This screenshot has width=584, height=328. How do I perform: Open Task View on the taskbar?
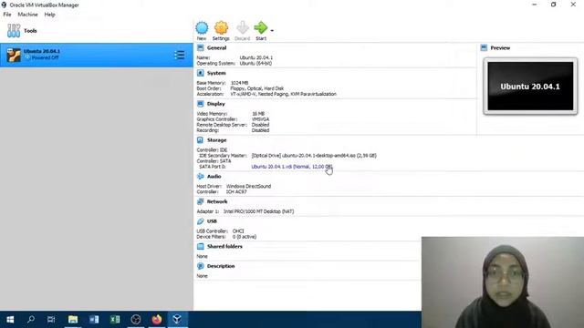(x=51, y=320)
